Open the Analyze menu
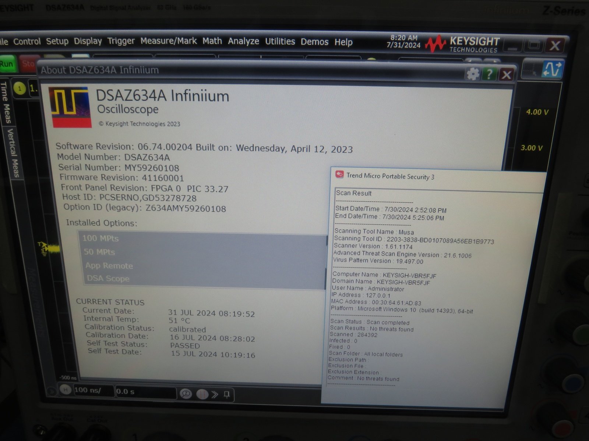589x441 pixels. point(243,41)
